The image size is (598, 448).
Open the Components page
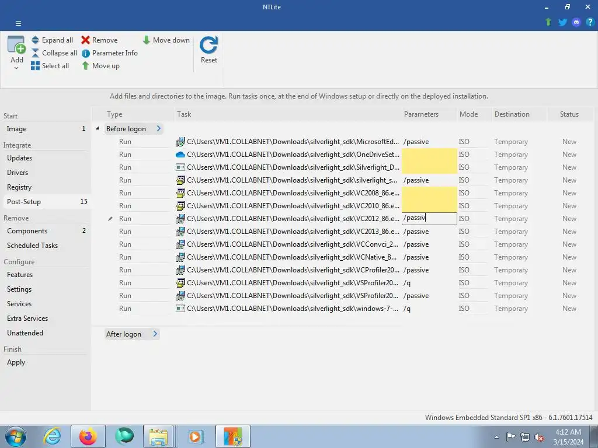click(x=46, y=231)
